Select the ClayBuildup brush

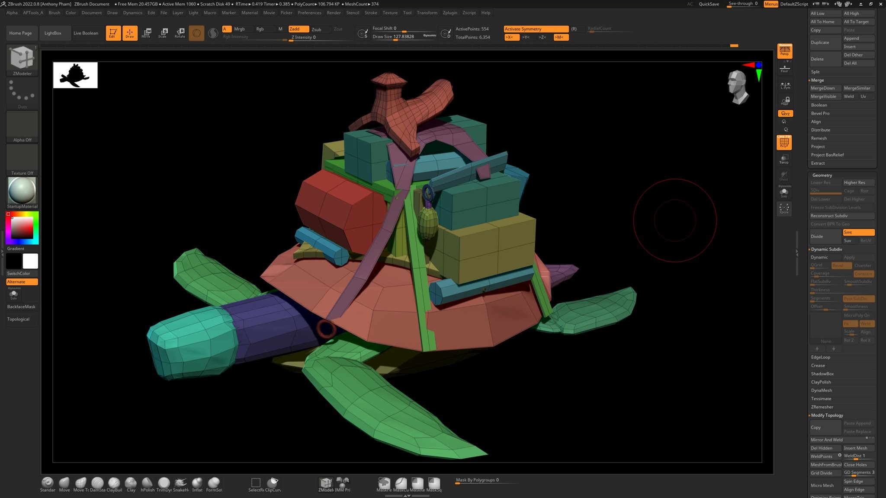(114, 485)
